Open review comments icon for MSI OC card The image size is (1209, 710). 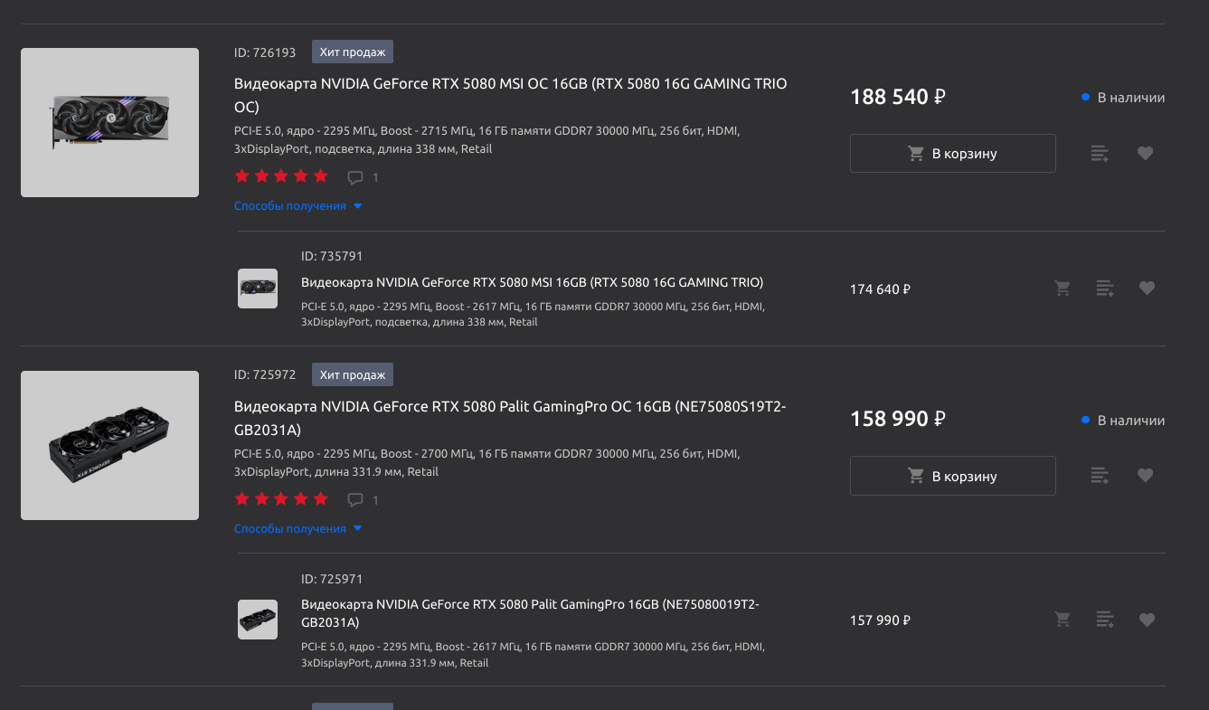(355, 177)
